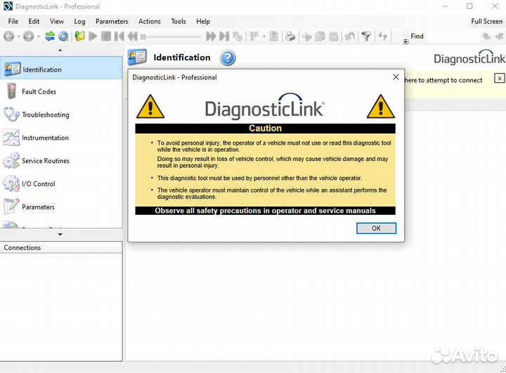Click the blue help question mark icon

pos(228,58)
